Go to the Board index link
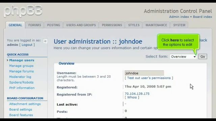 [202, 17]
